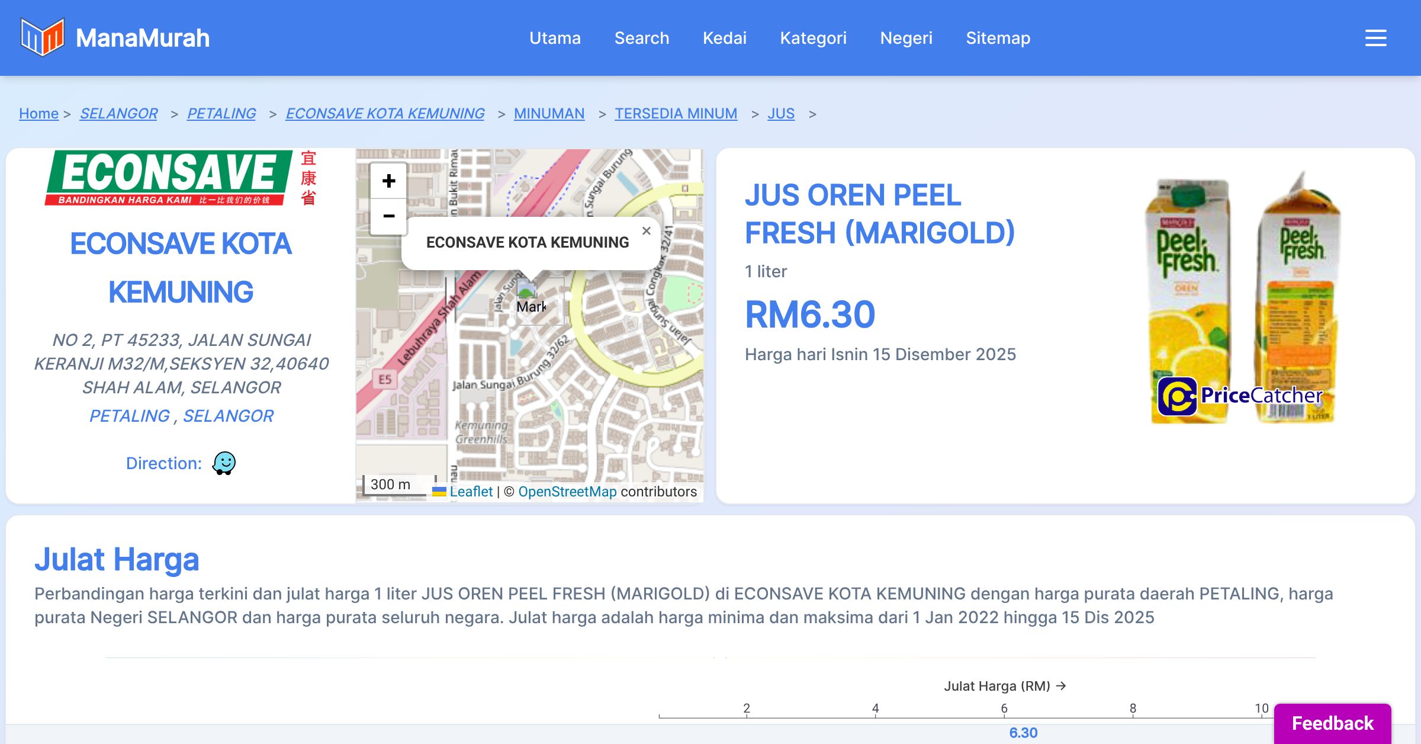1421x744 pixels.
Task: Click the TERSEDIA MINUM breadcrumb link
Action: pos(676,113)
